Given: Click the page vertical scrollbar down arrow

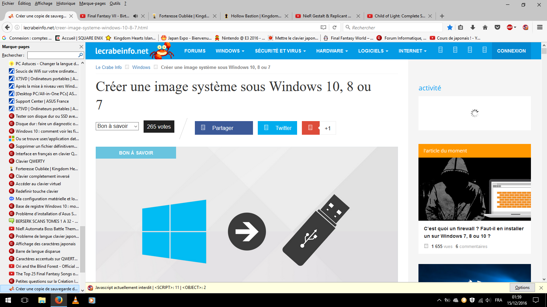Looking at the screenshot, I should (x=544, y=279).
